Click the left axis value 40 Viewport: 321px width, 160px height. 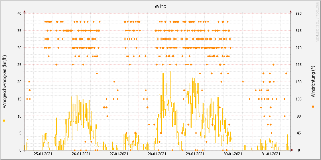(x=19, y=14)
